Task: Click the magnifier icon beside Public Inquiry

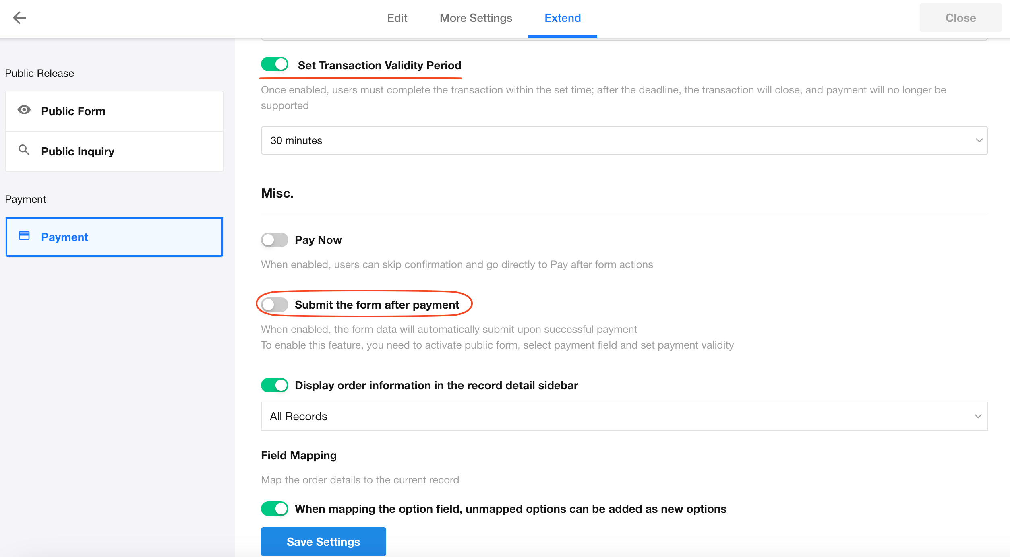Action: [x=24, y=150]
